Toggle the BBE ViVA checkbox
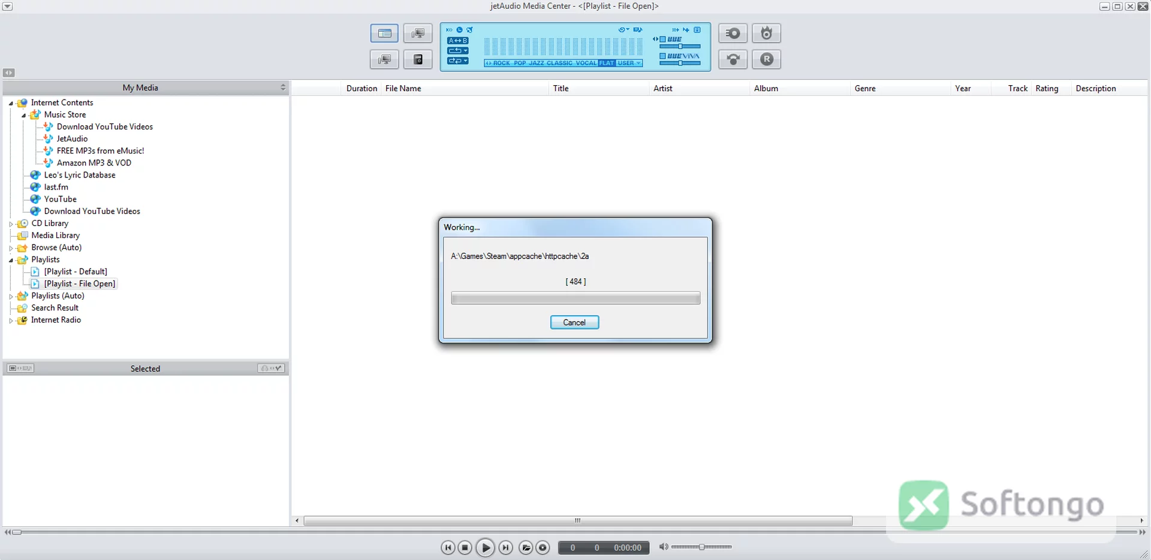Viewport: 1151px width, 560px height. tap(662, 56)
